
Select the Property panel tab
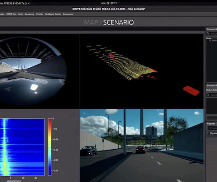(211, 124)
